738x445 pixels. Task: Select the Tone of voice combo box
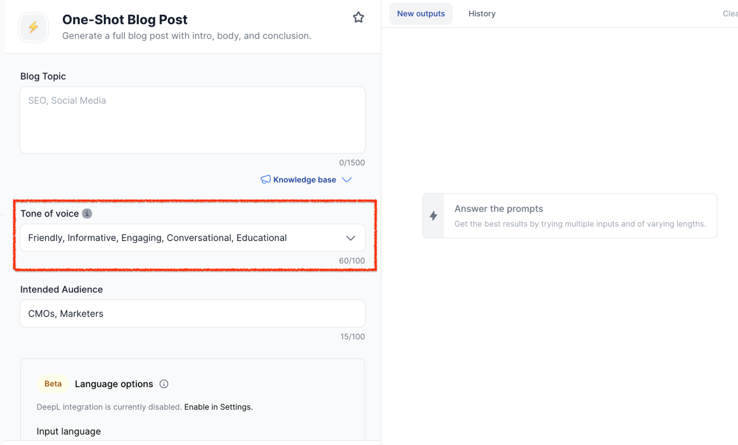pyautogui.click(x=185, y=238)
